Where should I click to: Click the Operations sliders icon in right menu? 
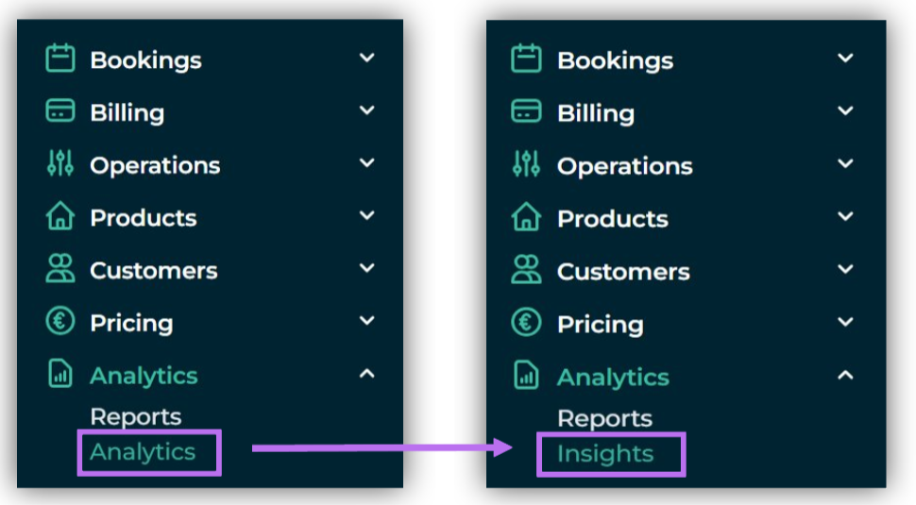pos(526,163)
